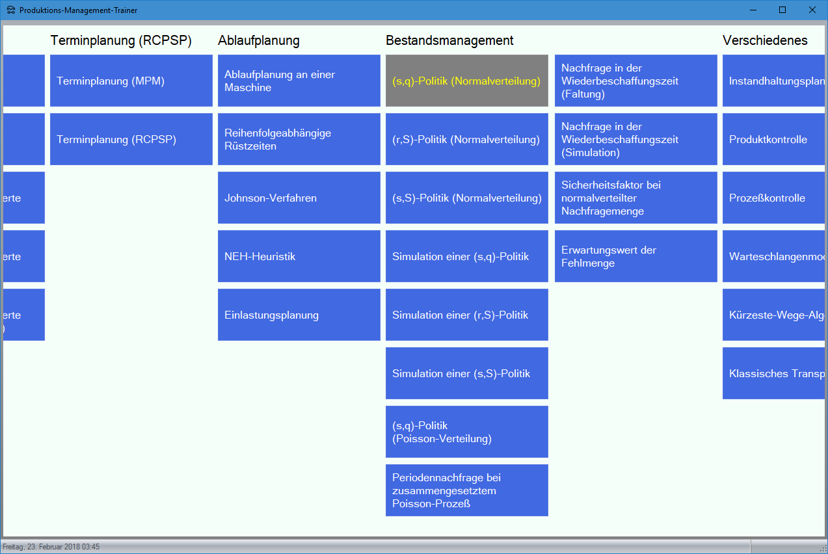Open Nachfrage in der Wiederbeschaffungszeit (Faltung)
828x554 pixels.
click(x=635, y=81)
